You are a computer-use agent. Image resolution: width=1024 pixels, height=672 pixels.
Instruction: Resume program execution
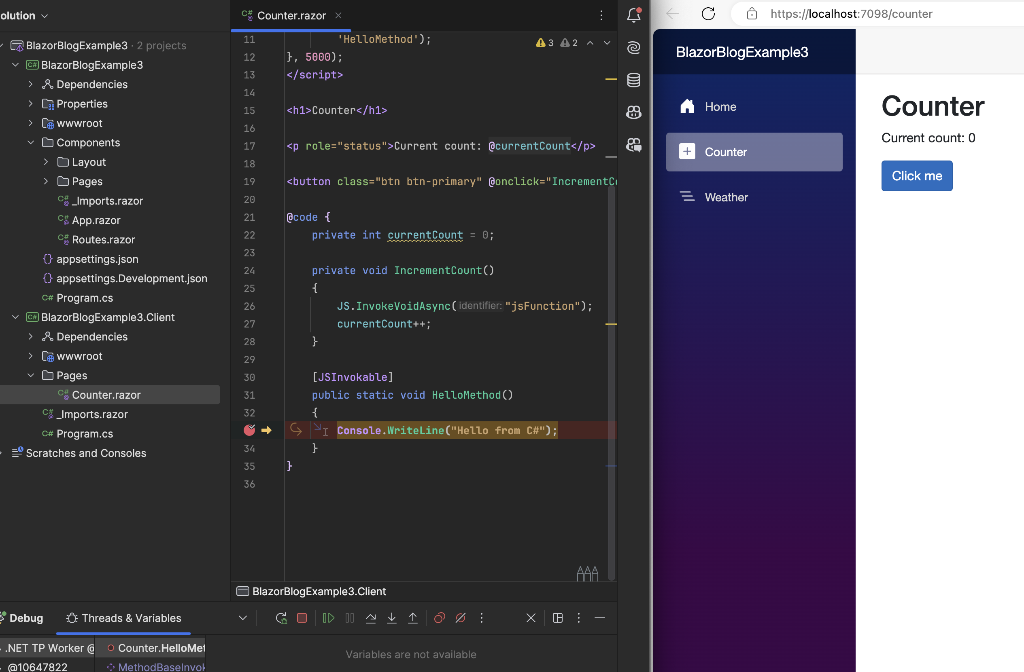pyautogui.click(x=328, y=618)
